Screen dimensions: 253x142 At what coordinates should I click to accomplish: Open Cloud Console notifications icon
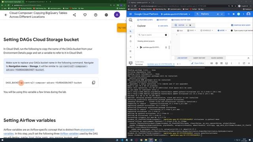point(238,14)
